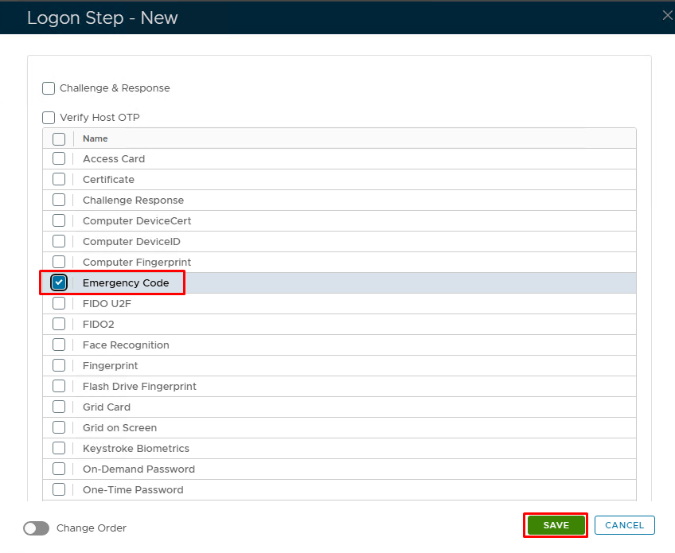
Task: Tick the Access Card checkbox
Action: (59, 159)
